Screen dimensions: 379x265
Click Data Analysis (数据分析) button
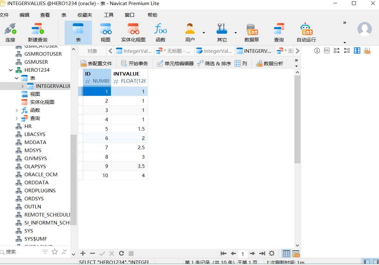(x=270, y=64)
